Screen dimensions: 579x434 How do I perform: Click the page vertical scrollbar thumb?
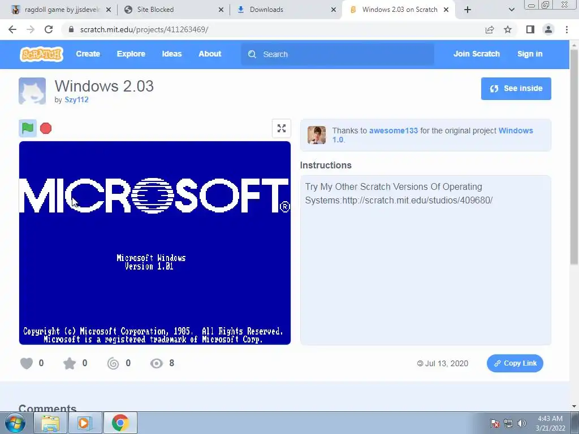pos(574,157)
